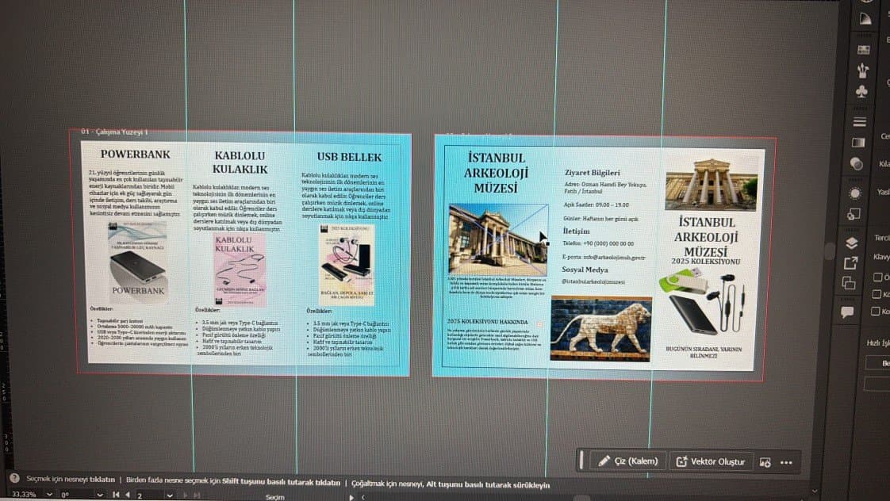Open the Brushes panel icon
Screen dimensions: 890x501
pos(863,71)
